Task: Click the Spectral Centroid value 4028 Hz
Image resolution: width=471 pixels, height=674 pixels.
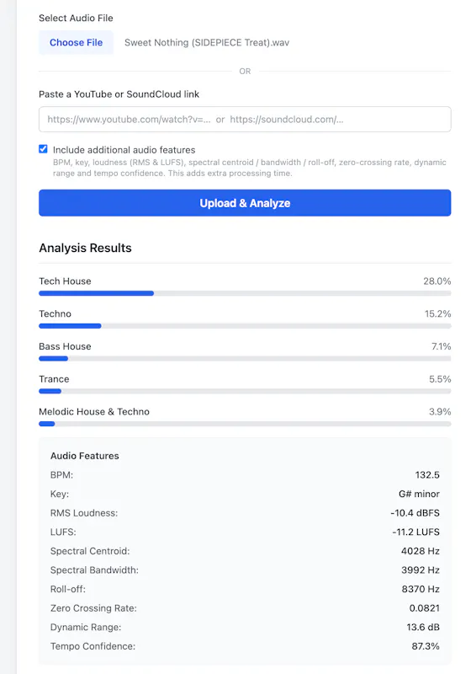Action: (x=421, y=551)
